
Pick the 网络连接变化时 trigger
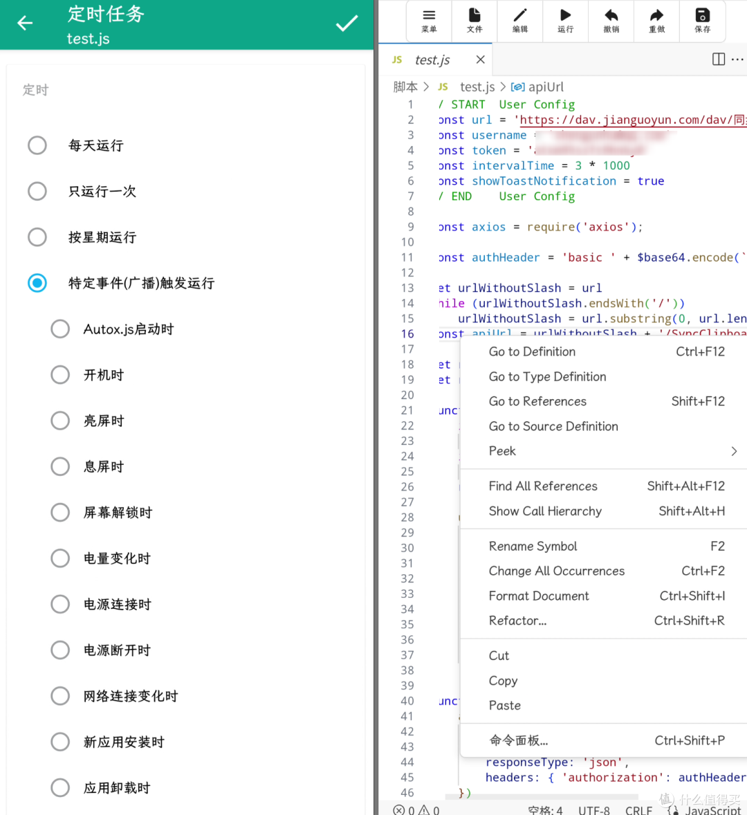(60, 696)
